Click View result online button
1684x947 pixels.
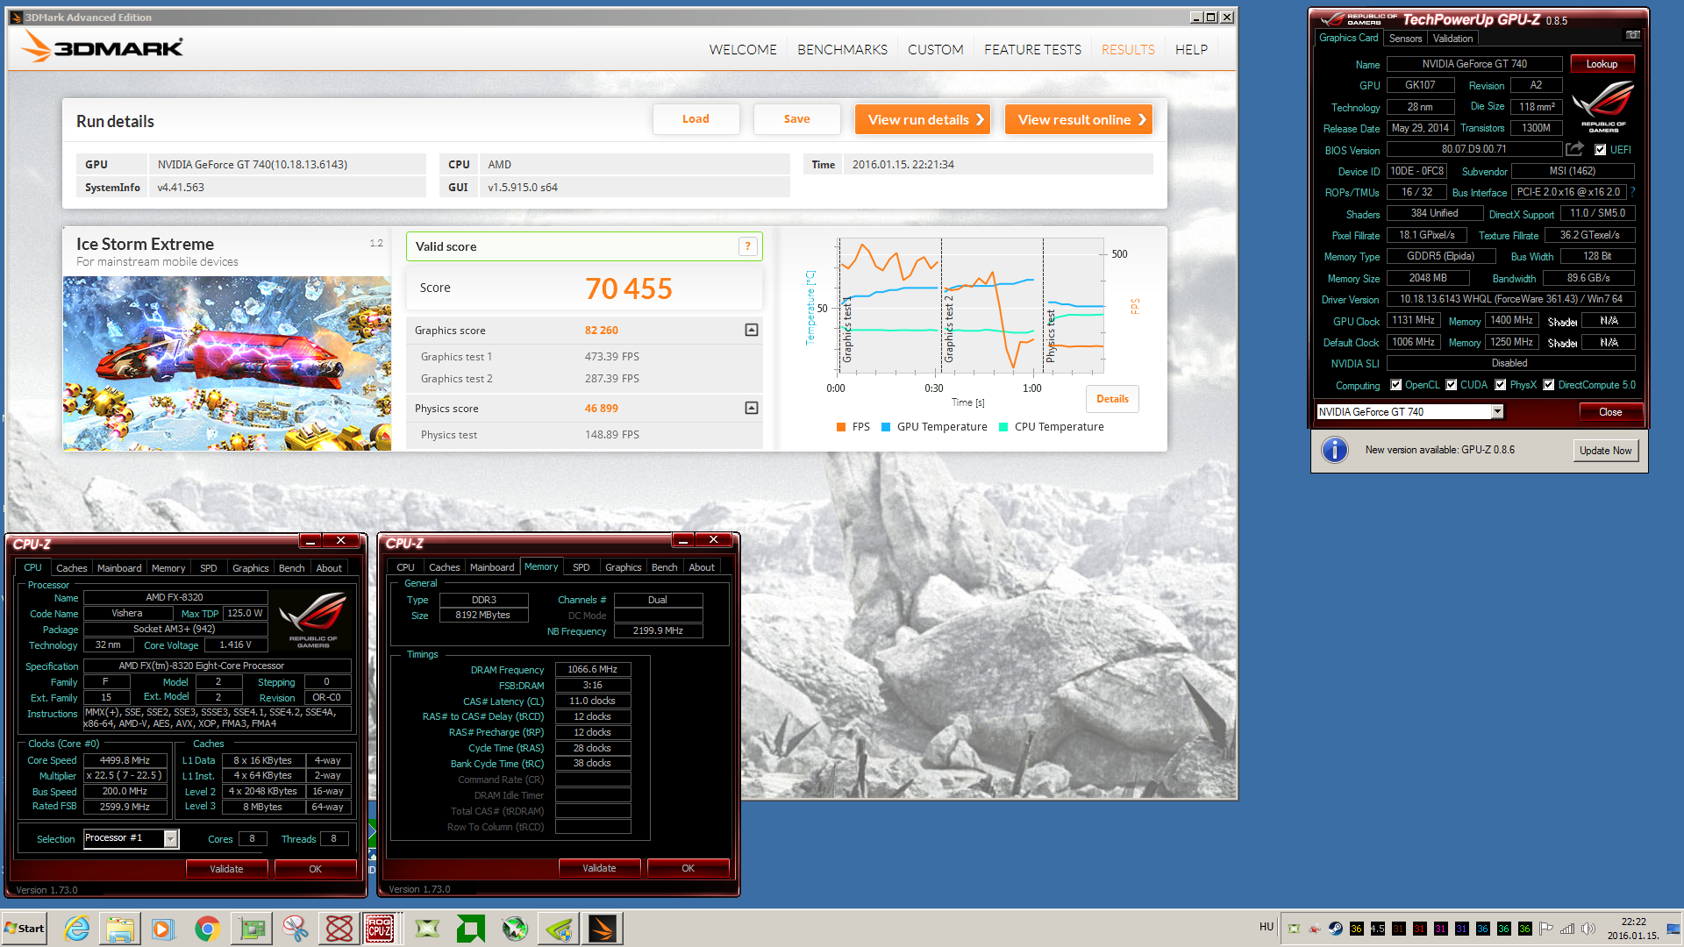pos(1078,119)
